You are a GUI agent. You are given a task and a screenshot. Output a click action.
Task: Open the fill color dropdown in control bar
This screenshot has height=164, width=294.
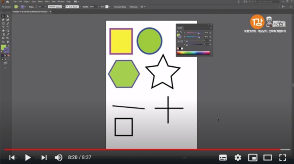[19, 7]
